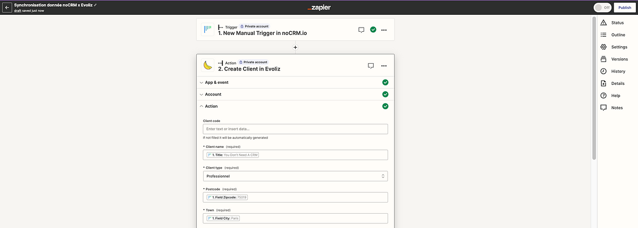Click the green check next to App & event

(x=385, y=82)
